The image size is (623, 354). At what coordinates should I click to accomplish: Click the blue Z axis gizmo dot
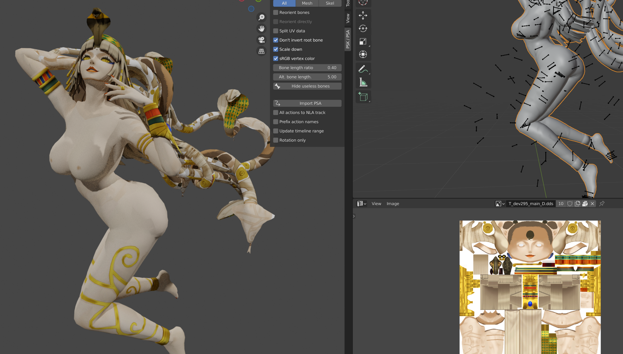[251, 9]
